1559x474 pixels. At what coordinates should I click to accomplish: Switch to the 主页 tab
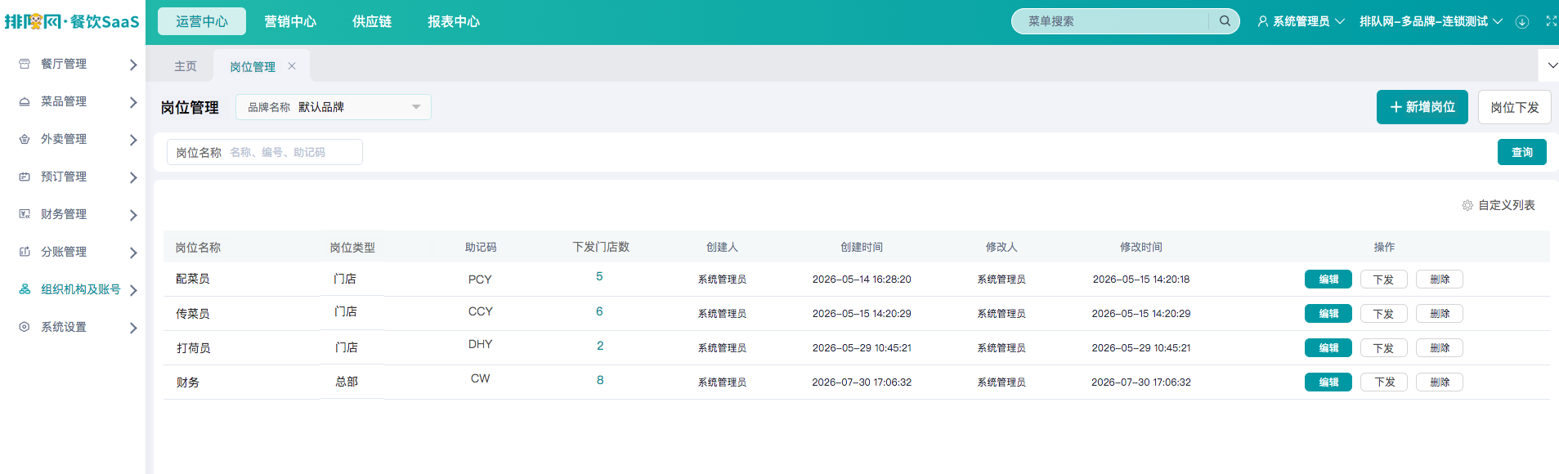tap(186, 66)
